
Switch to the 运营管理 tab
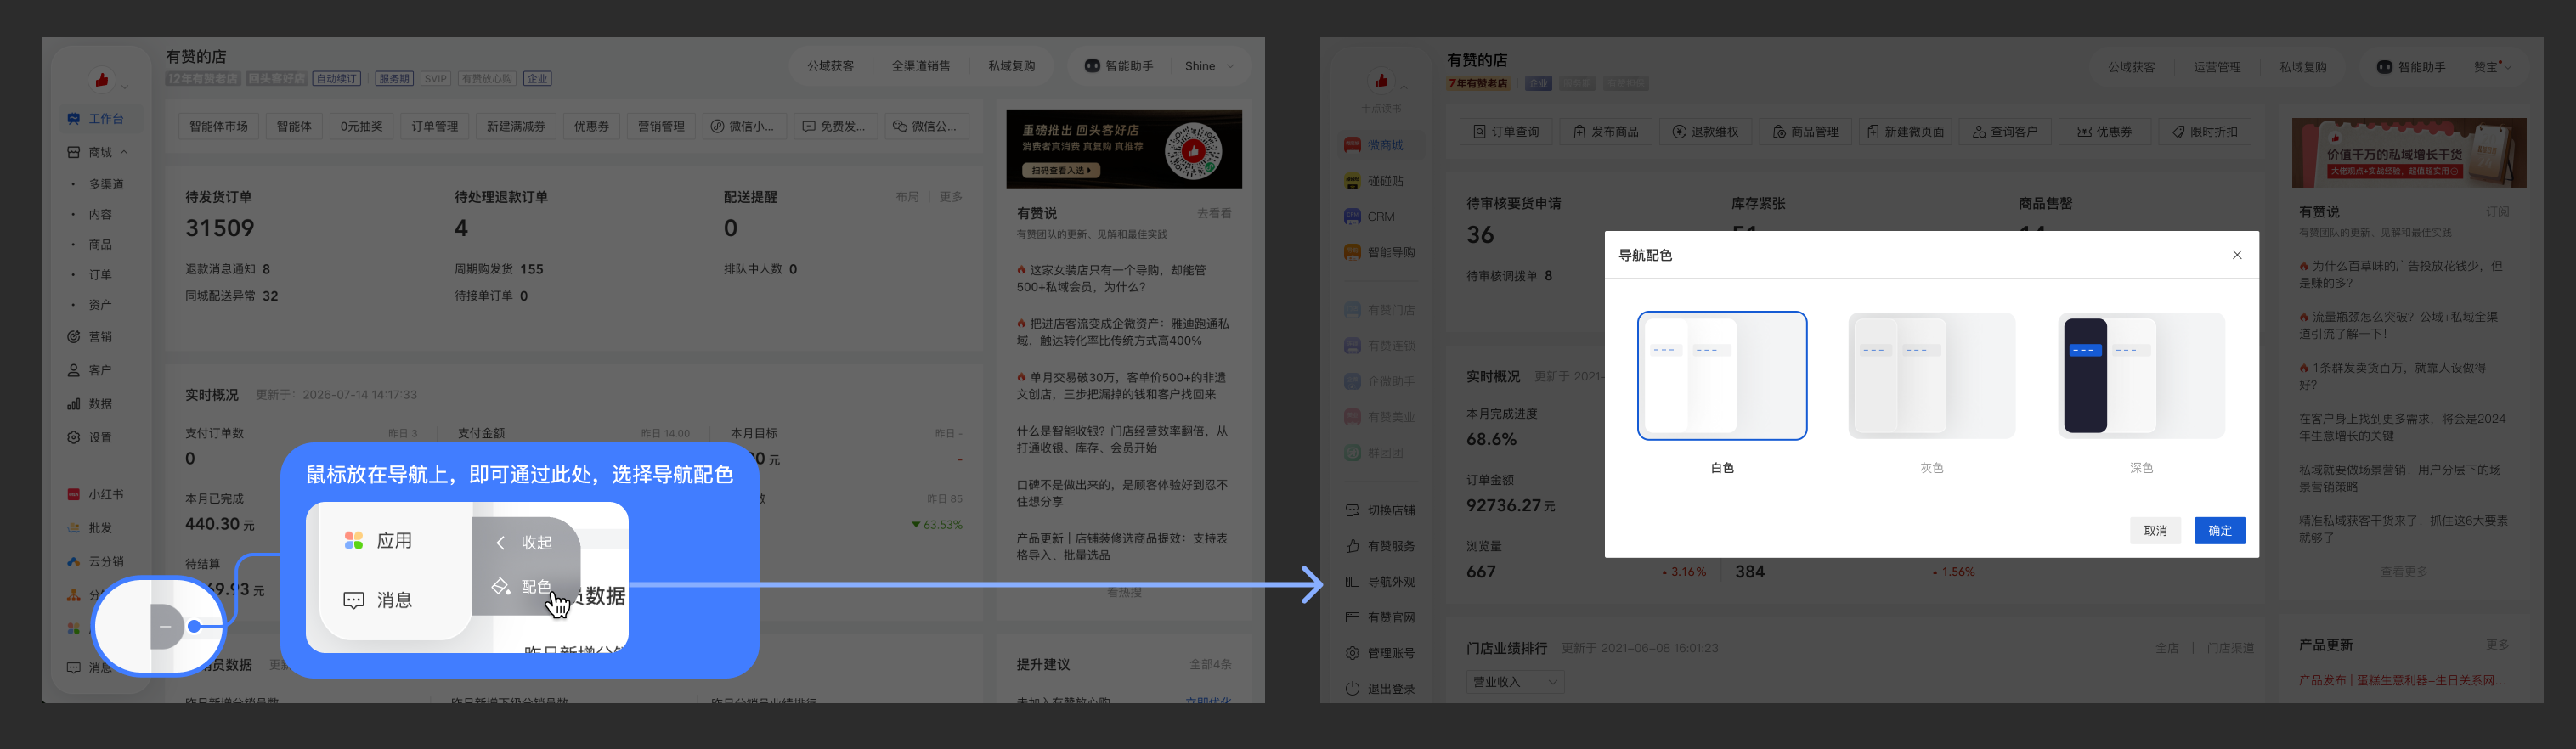[x=2217, y=67]
